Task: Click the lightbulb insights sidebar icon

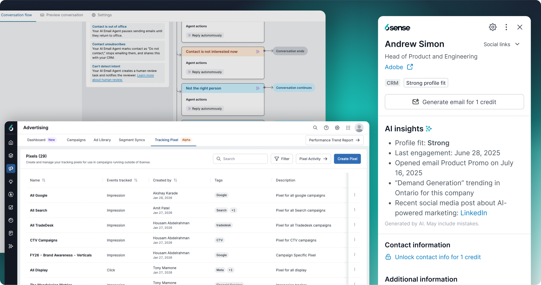Action: (11, 182)
